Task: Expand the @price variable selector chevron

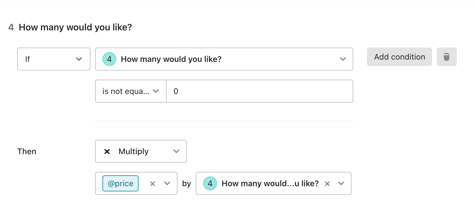Action: 167,183
